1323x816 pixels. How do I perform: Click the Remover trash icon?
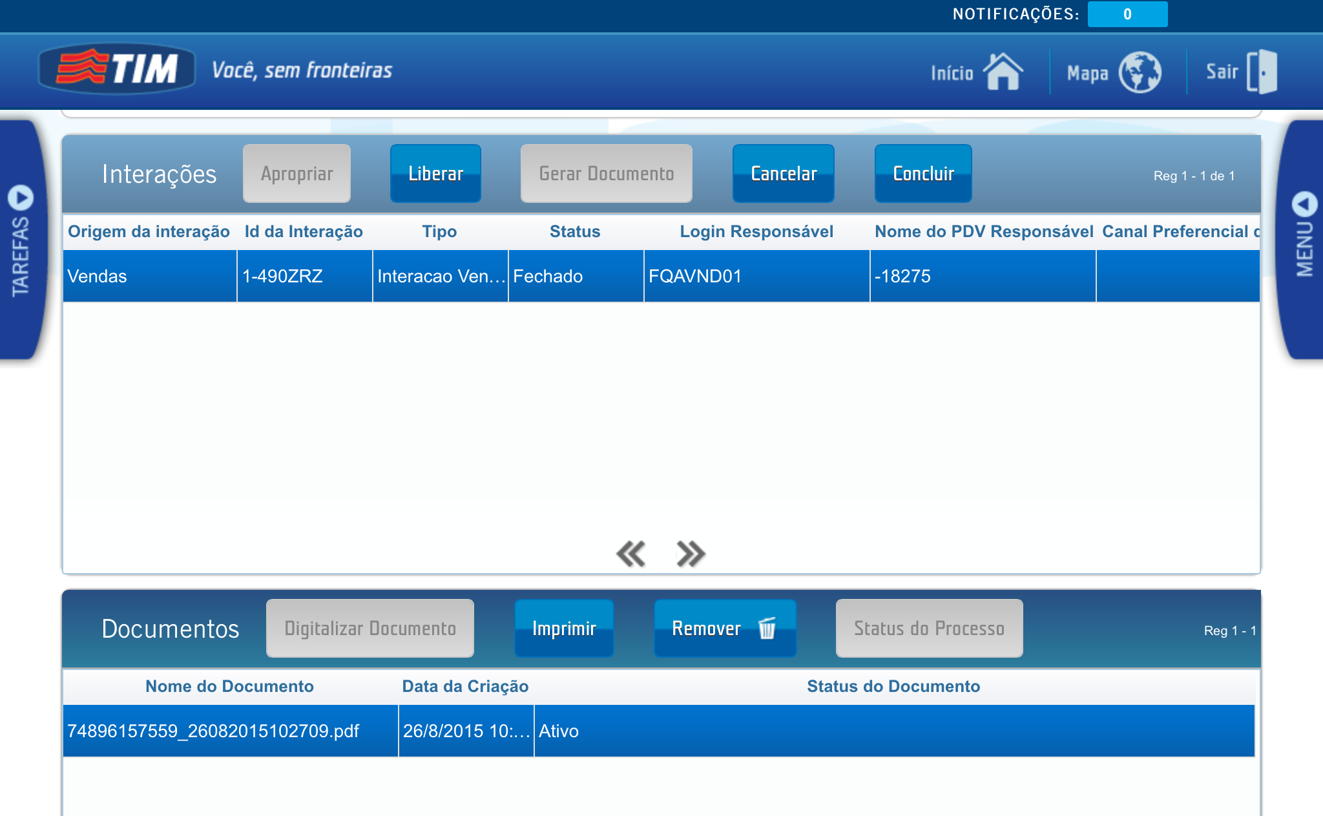[x=767, y=628]
